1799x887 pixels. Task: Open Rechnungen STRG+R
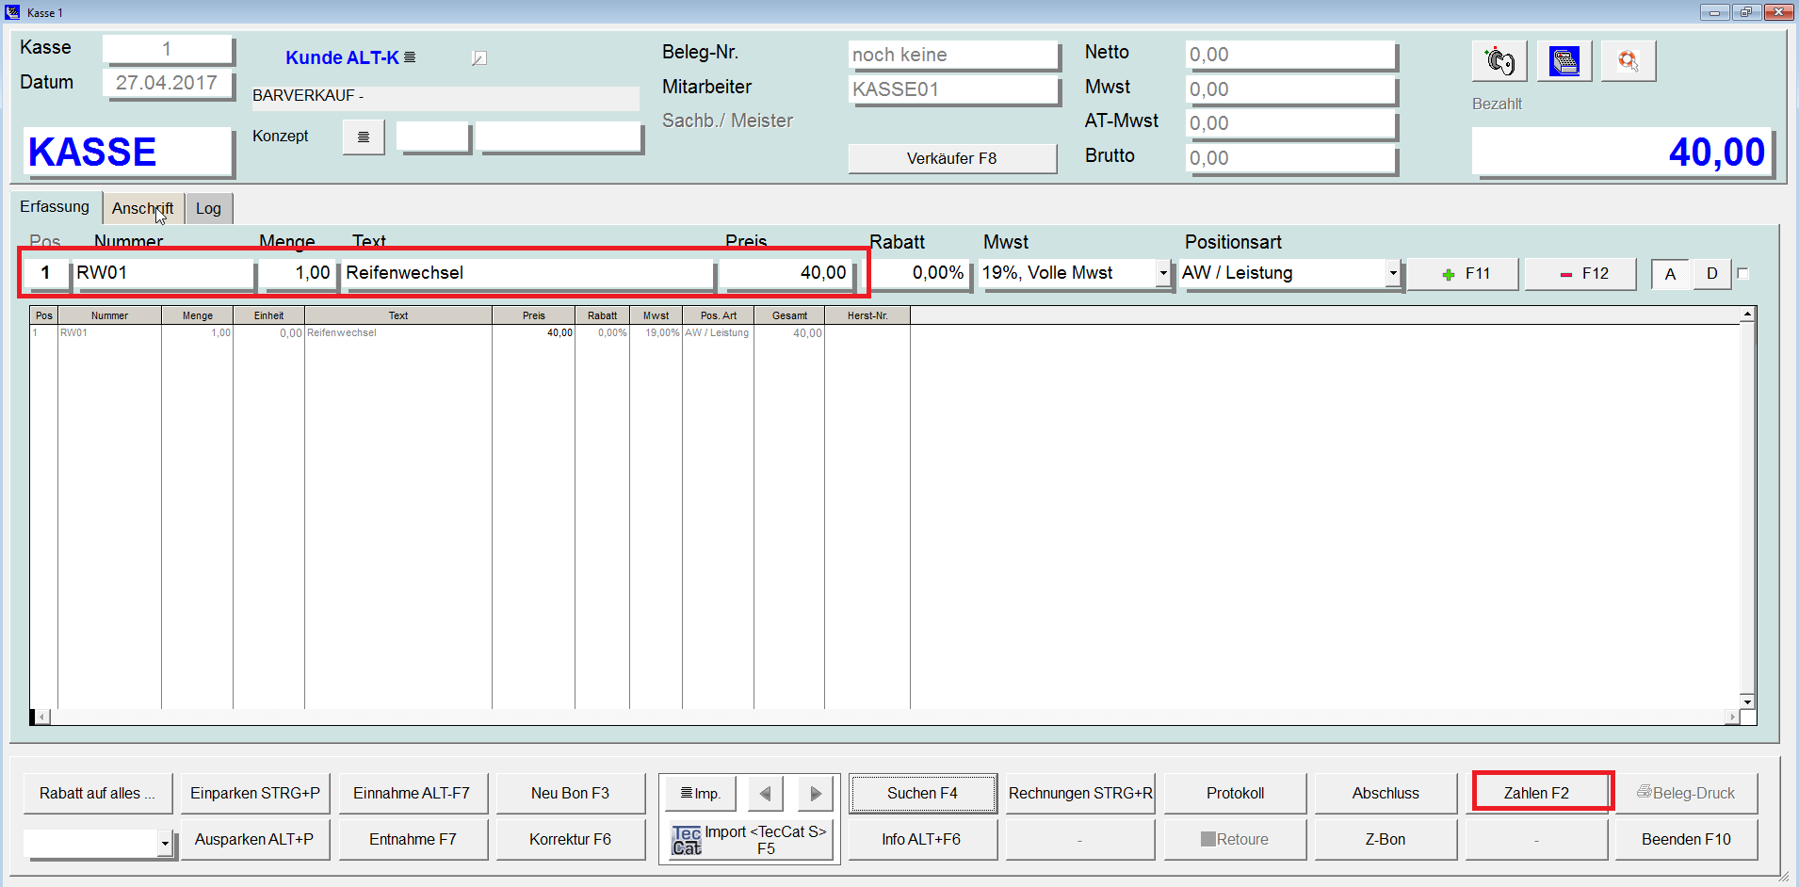1080,793
